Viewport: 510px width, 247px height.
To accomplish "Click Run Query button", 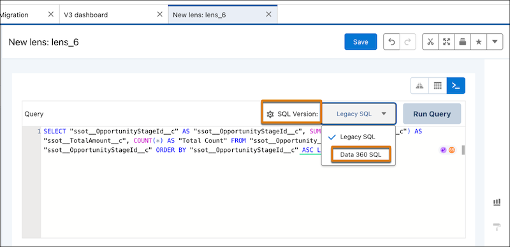I will (432, 114).
